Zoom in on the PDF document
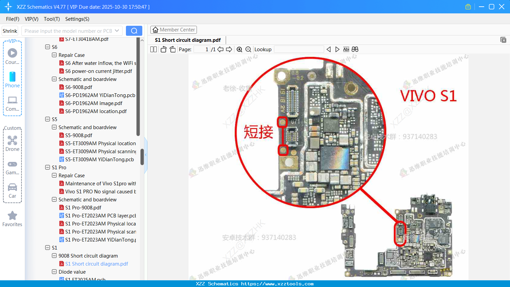The image size is (510, 287). [x=239, y=49]
